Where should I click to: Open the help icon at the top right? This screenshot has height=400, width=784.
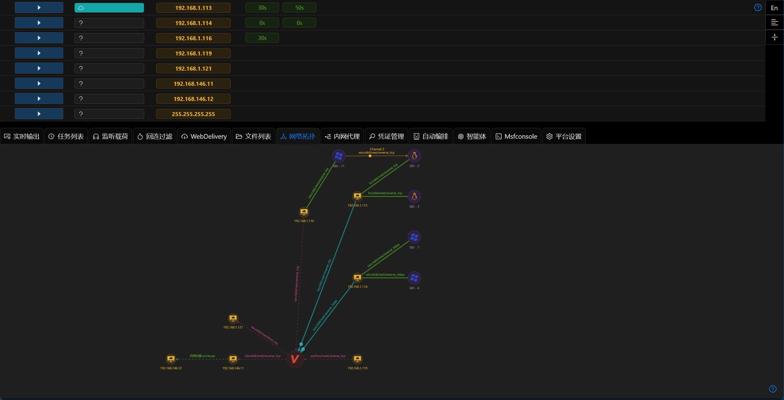pyautogui.click(x=758, y=7)
